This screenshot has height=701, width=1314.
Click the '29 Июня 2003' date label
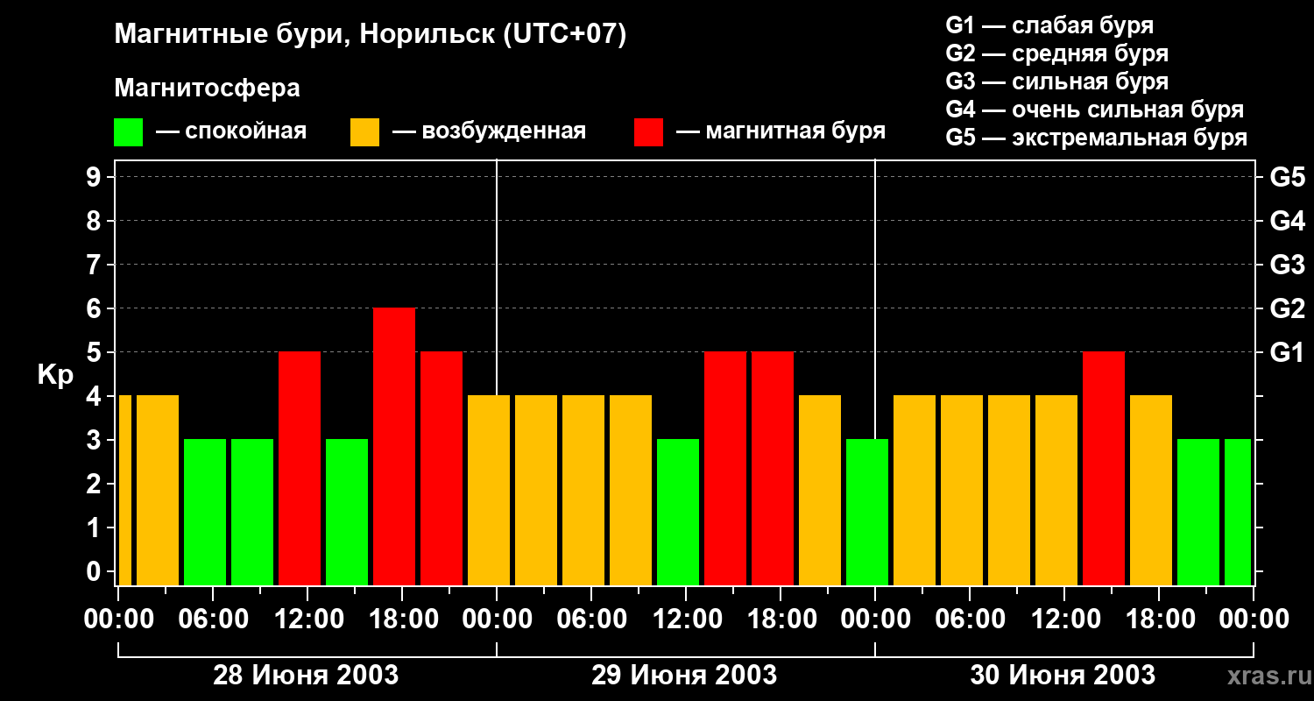(x=684, y=676)
